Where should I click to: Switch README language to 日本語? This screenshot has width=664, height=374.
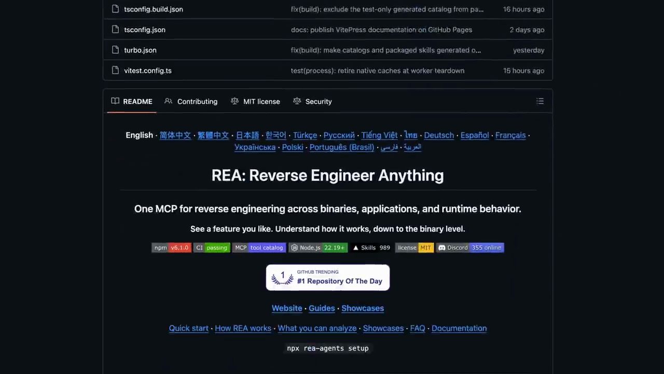[x=247, y=135]
